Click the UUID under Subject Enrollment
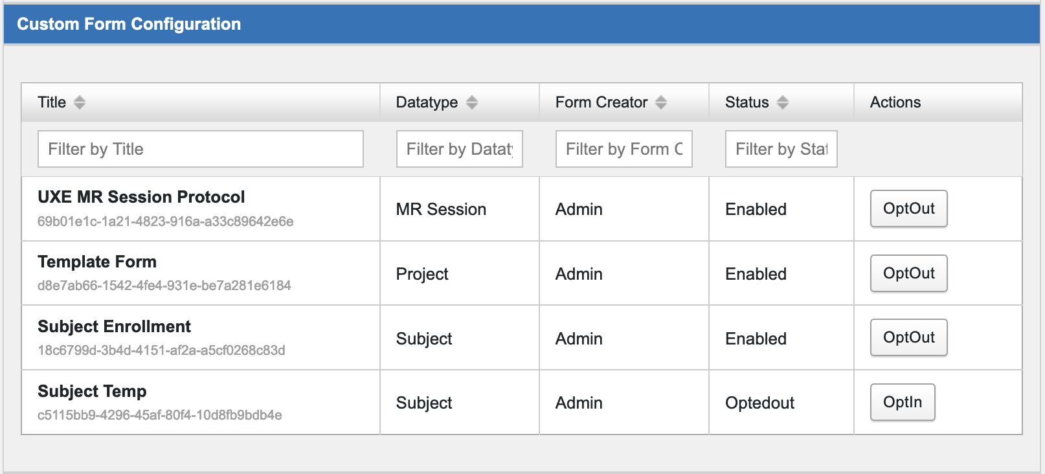The height and width of the screenshot is (474, 1045). pyautogui.click(x=161, y=350)
